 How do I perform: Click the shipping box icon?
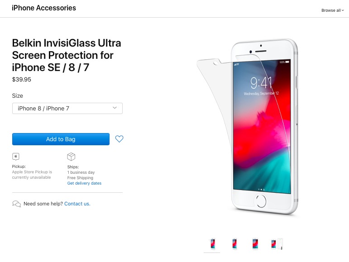click(71, 157)
